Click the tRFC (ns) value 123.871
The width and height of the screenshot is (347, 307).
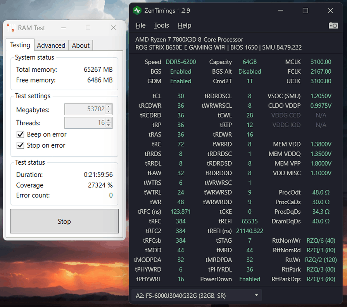pyautogui.click(x=181, y=212)
